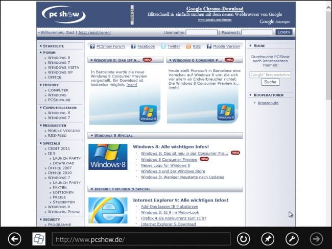This screenshot has height=249, width=332.
Task: Open the Amazon.de cooperation link
Action: click(268, 103)
